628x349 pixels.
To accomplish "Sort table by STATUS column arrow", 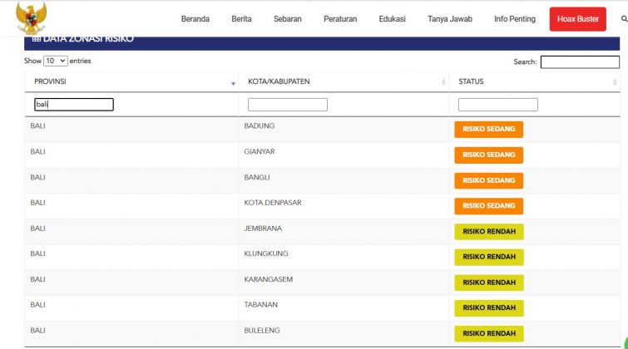I will 615,83.
